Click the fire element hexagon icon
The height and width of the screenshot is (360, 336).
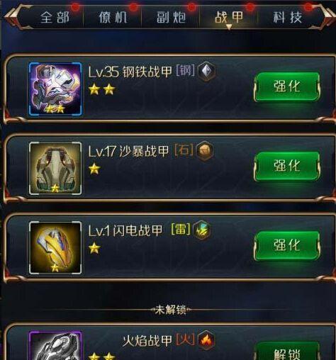pyautogui.click(x=206, y=340)
